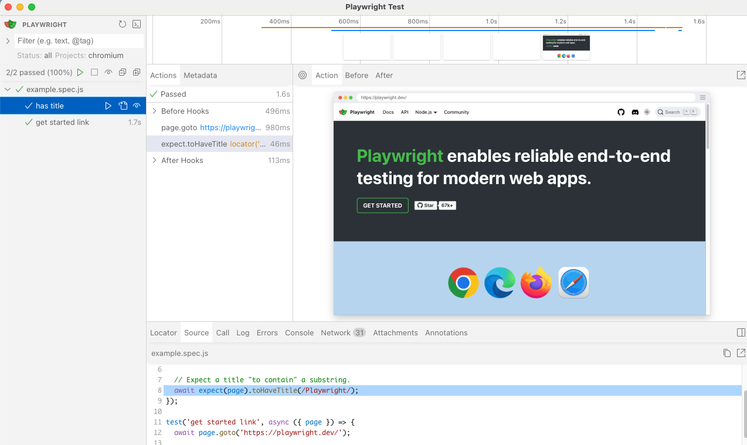Viewport: 747px width, 445px height.
Task: Click Docs link in snapshot navbar
Action: click(x=388, y=112)
